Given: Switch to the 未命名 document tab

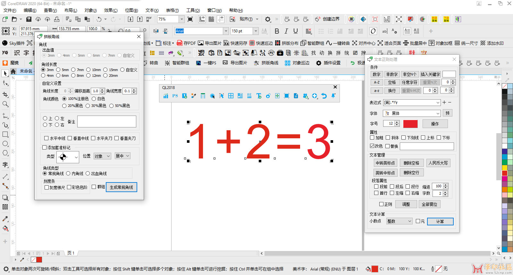Looking at the screenshot, I should [26, 71].
